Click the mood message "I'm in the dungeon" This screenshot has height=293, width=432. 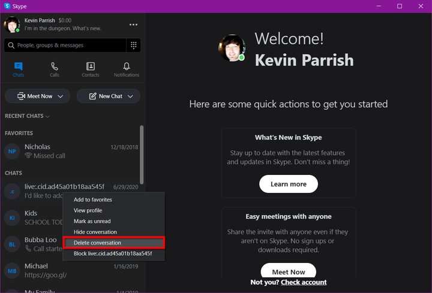click(63, 28)
